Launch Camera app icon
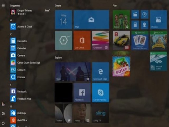The width and height of the screenshot is (169, 127). click(13, 55)
